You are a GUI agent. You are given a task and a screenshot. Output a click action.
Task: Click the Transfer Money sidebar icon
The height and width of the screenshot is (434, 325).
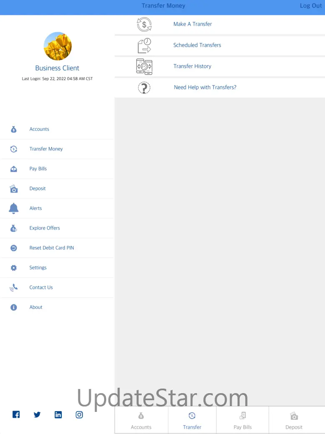point(14,149)
